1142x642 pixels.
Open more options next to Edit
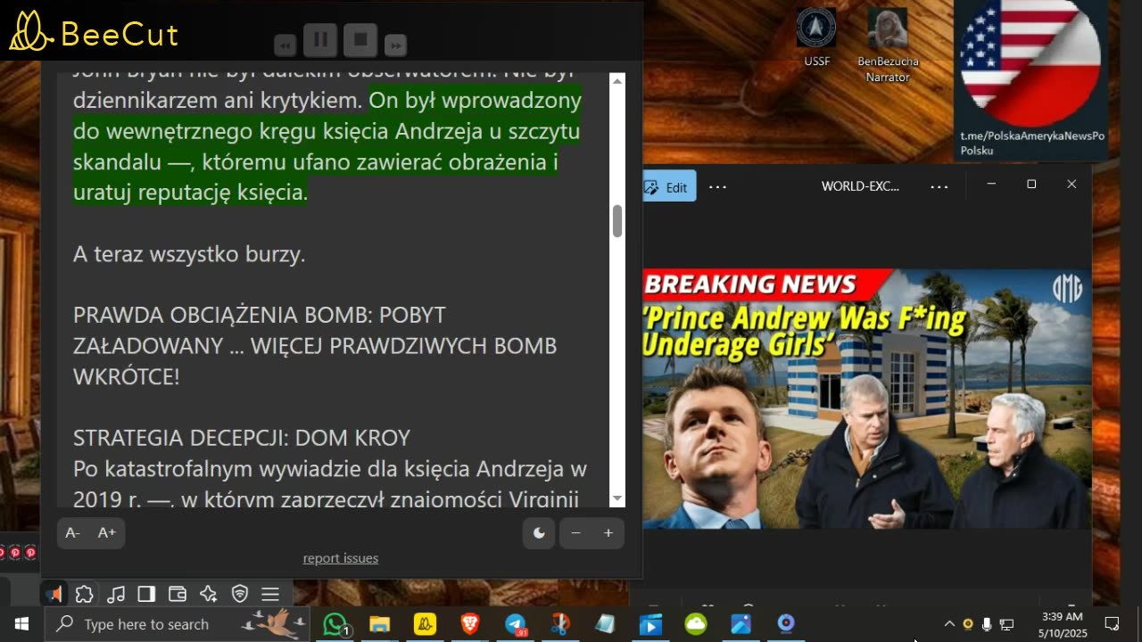click(717, 187)
